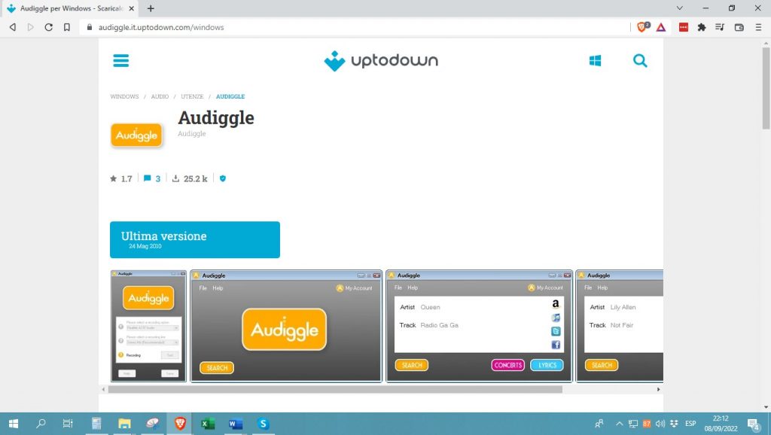Open the comments speech bubble icon
This screenshot has width=771, height=435.
pos(147,178)
